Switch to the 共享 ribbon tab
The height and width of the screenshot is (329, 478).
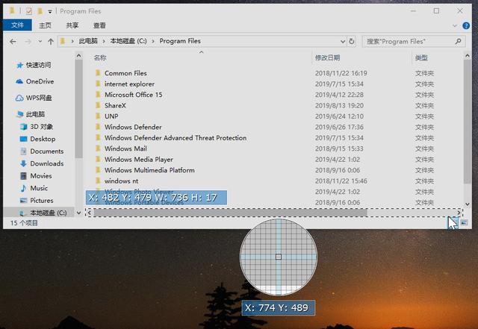(72, 25)
